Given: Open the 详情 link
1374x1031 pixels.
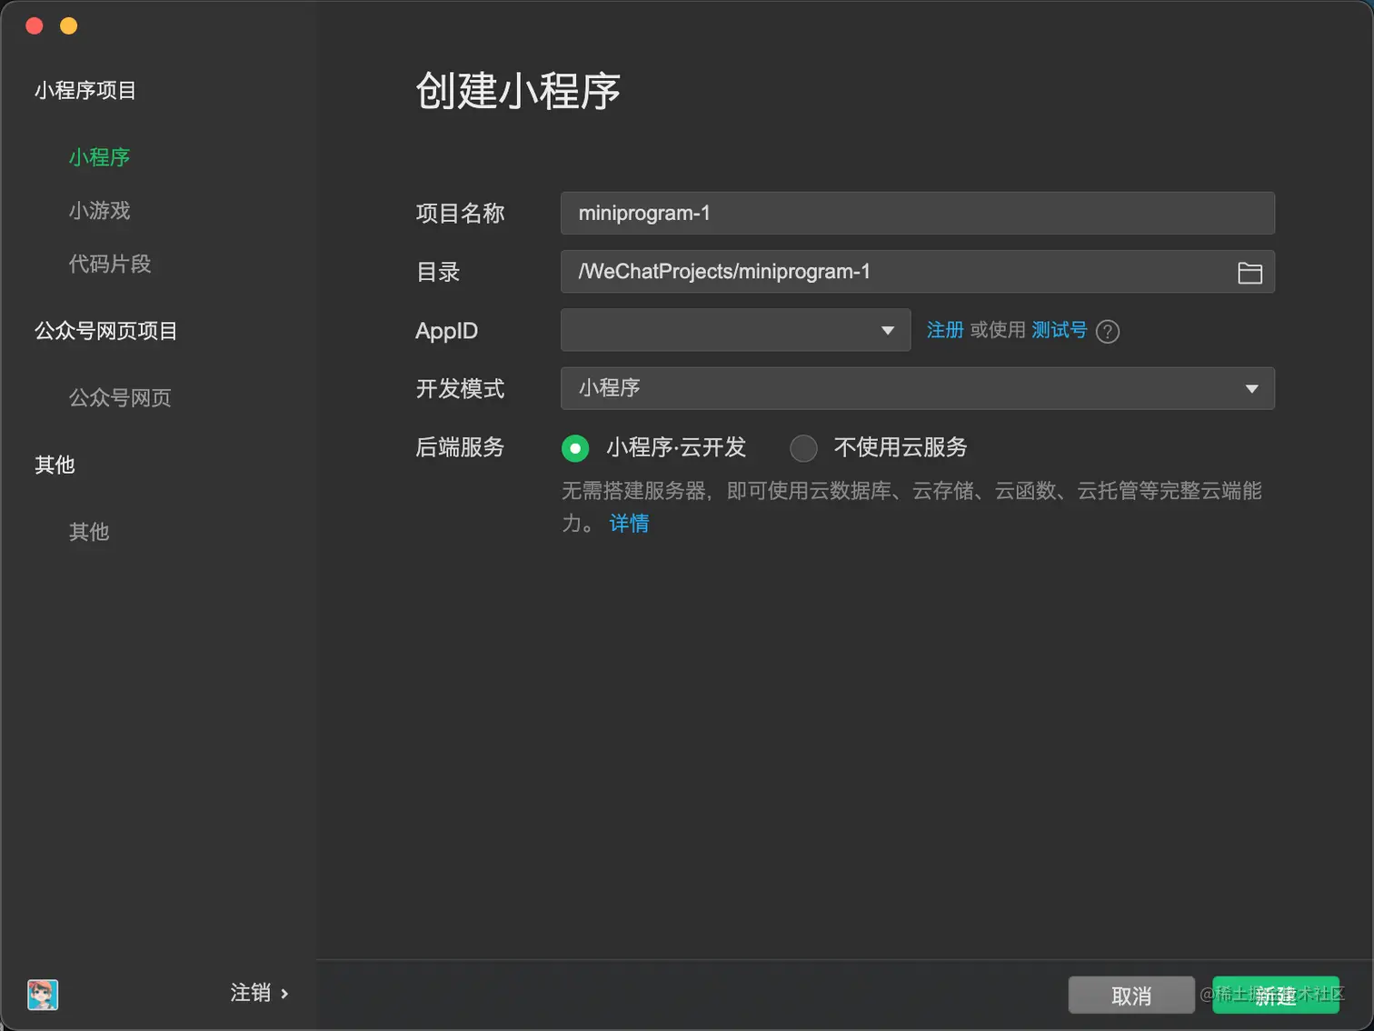Looking at the screenshot, I should (x=629, y=524).
